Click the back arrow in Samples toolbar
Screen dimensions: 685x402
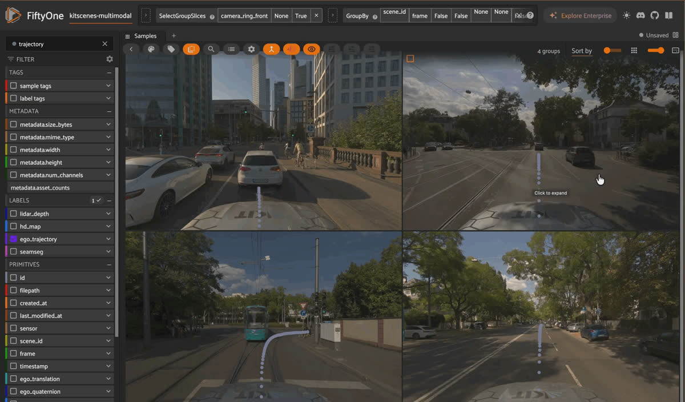coord(131,49)
